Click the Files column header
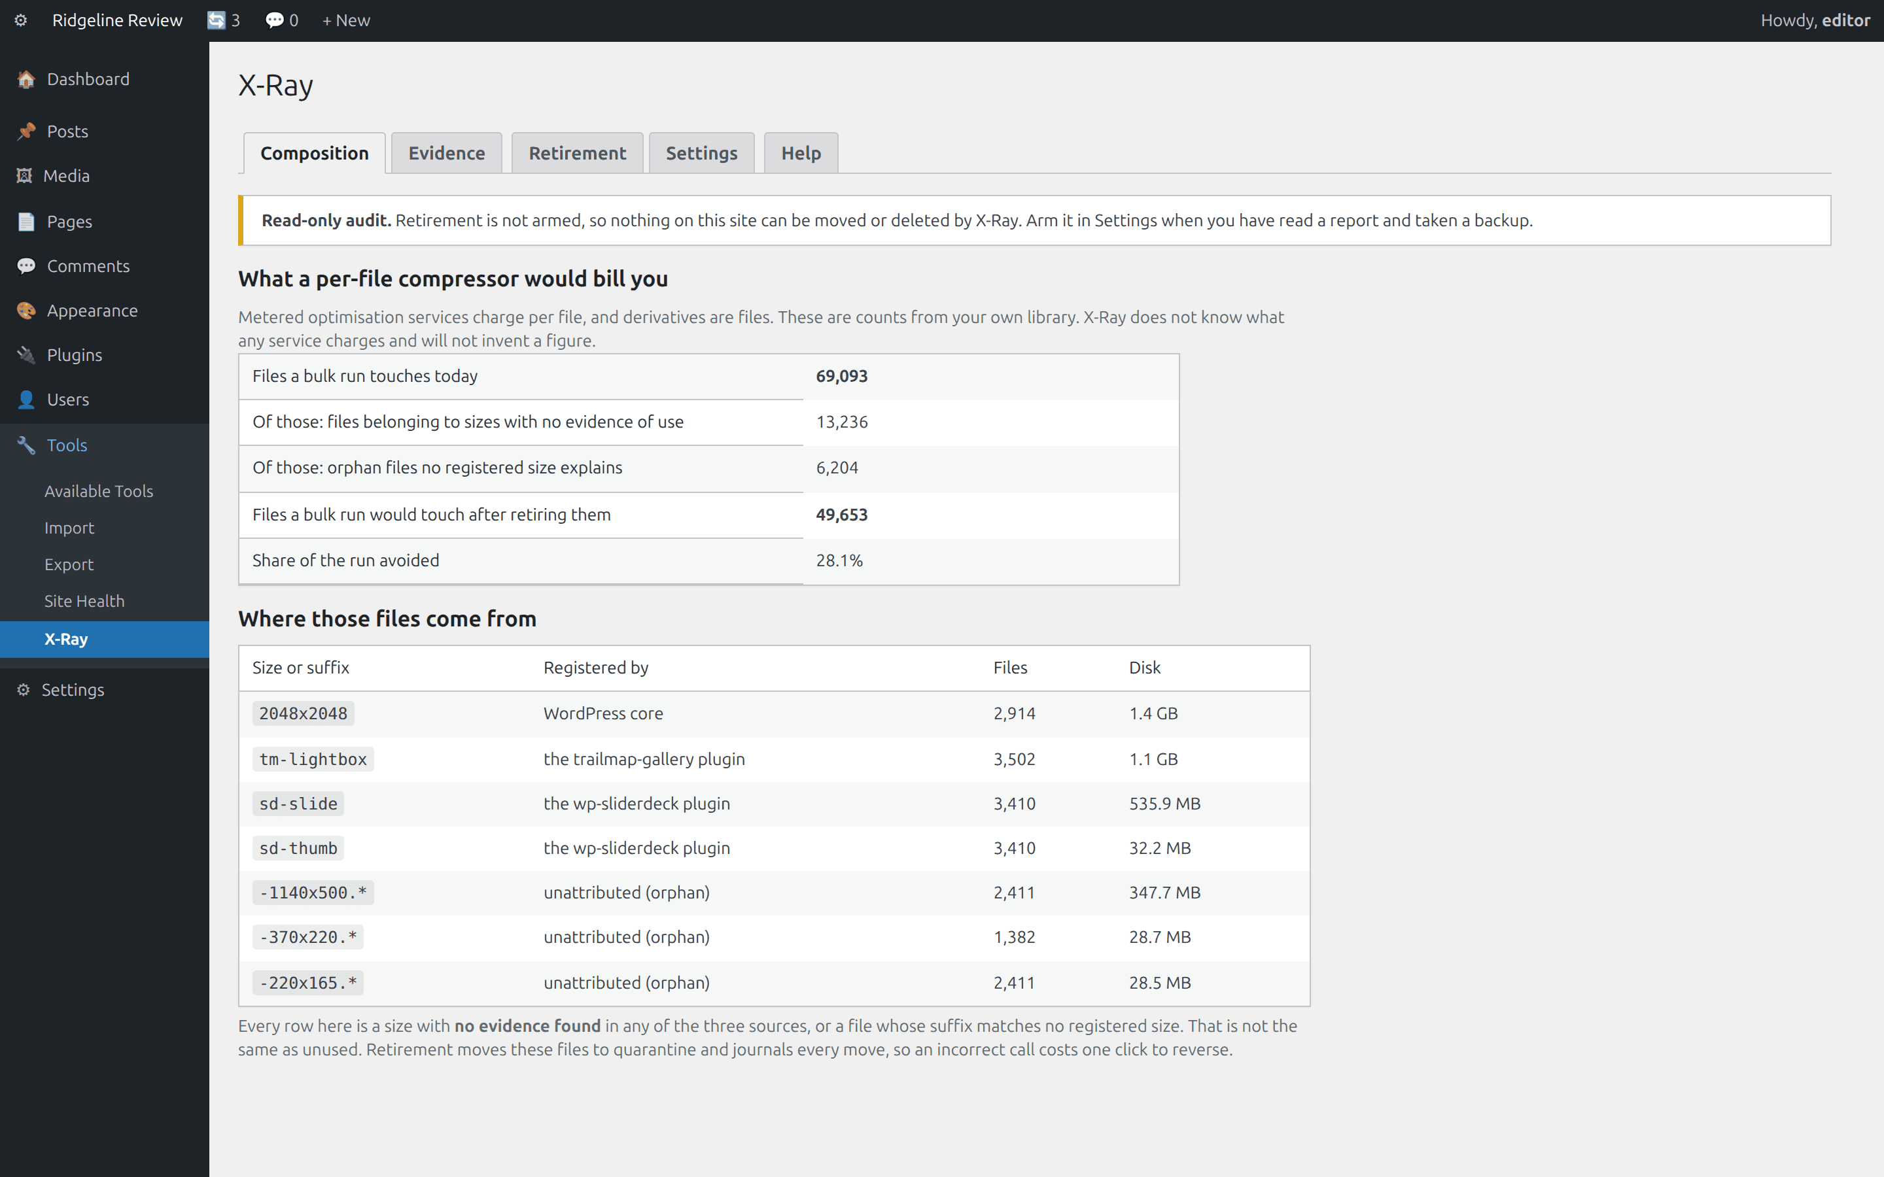The width and height of the screenshot is (1884, 1177). click(x=1011, y=668)
